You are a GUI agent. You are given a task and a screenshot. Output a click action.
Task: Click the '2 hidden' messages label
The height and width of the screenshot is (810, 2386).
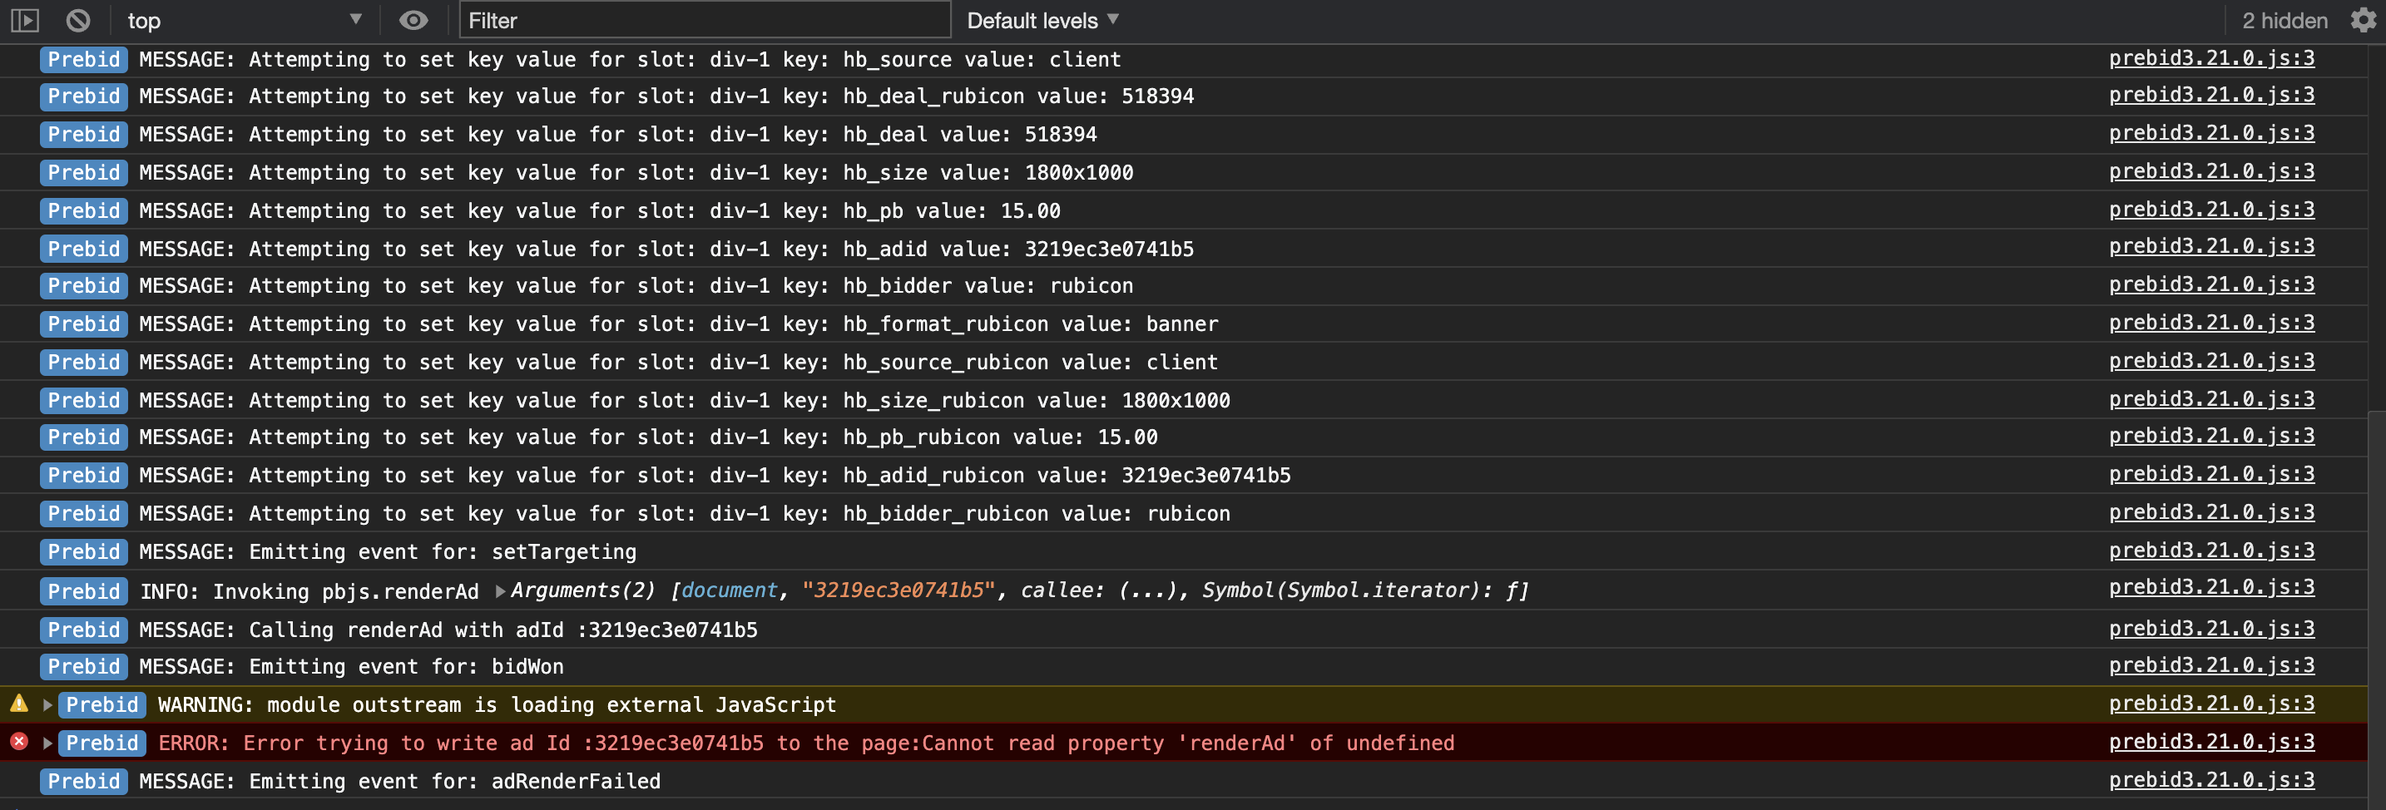coord(2285,19)
